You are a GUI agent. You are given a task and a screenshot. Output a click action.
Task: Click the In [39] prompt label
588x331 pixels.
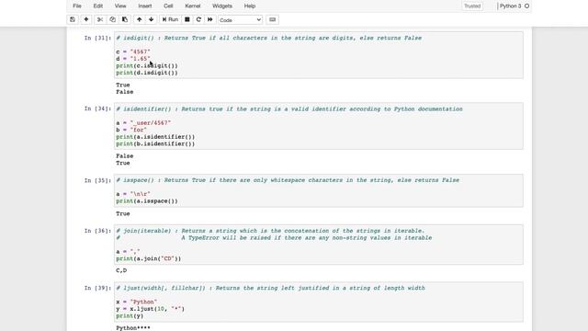[97, 288]
